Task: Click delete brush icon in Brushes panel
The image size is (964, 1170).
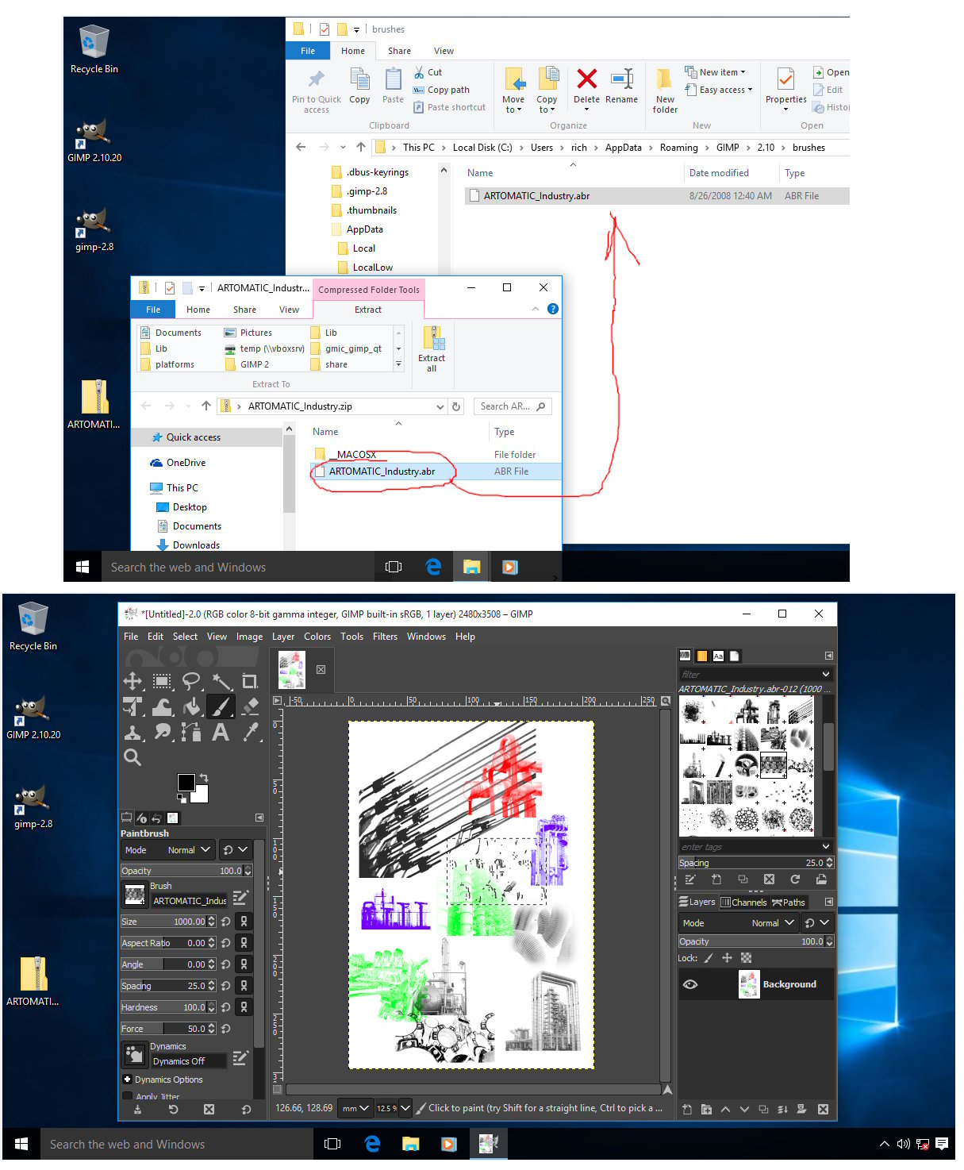Action: tap(769, 879)
